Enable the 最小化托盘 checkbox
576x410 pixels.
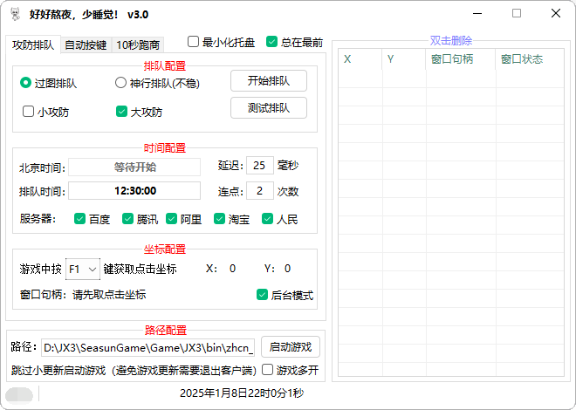pos(194,42)
